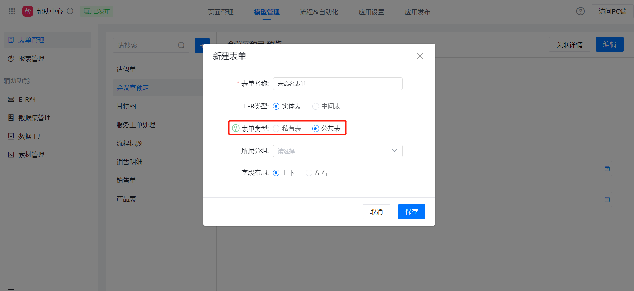
Task: Close the 新建表单 dialog with X
Action: tap(420, 56)
